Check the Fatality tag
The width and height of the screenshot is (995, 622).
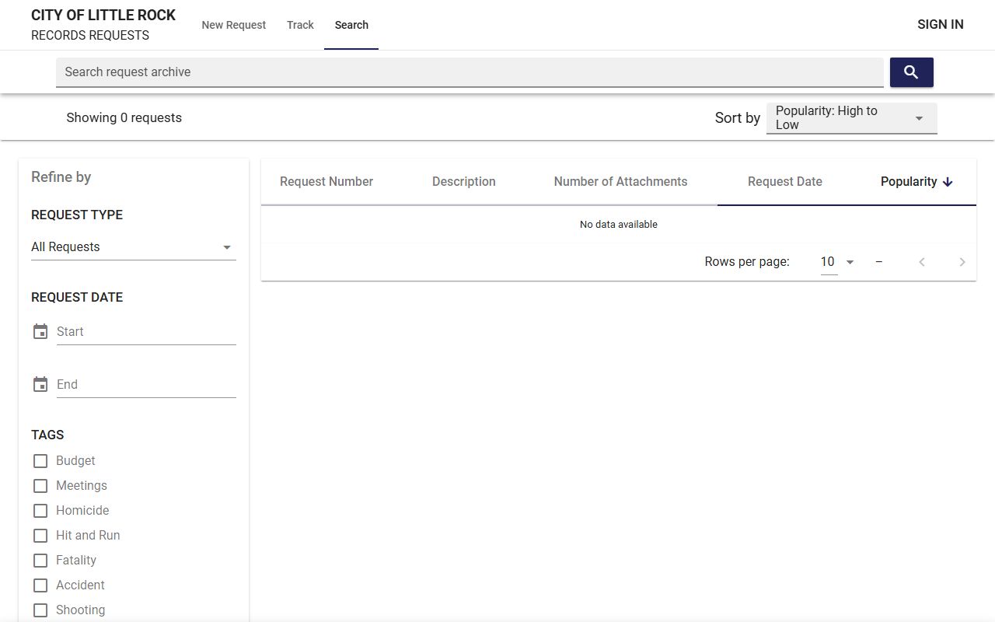(40, 561)
